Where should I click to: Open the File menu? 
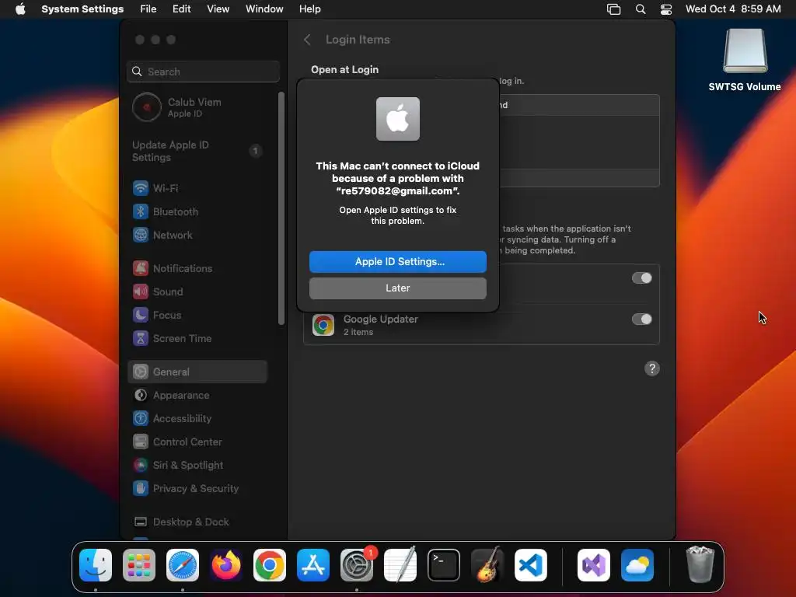point(148,9)
